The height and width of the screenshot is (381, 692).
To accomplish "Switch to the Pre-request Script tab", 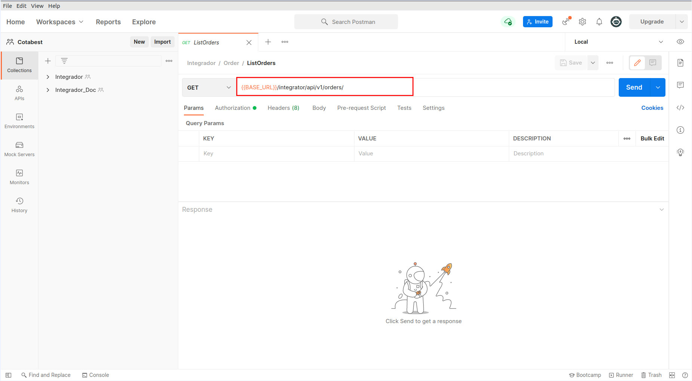I will coord(362,108).
